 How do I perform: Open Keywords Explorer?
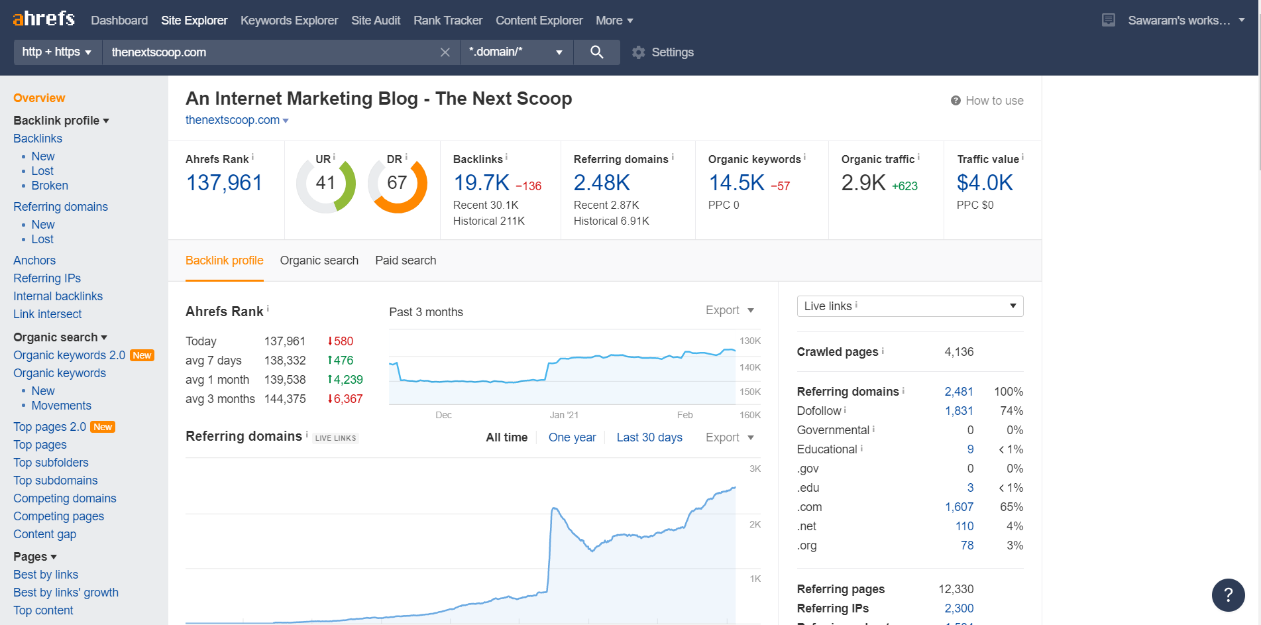click(x=289, y=21)
